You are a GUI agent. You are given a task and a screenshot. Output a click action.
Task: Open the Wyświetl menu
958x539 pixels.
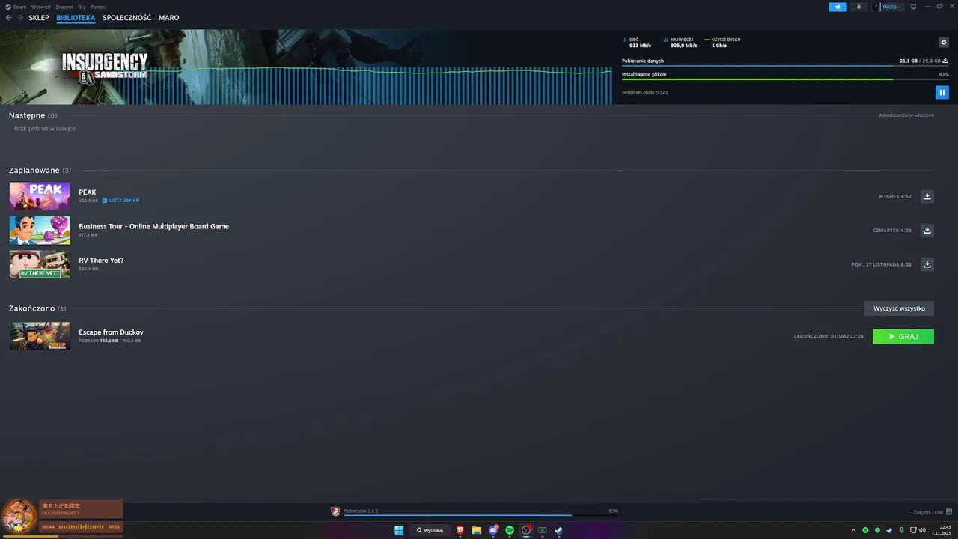tap(41, 7)
